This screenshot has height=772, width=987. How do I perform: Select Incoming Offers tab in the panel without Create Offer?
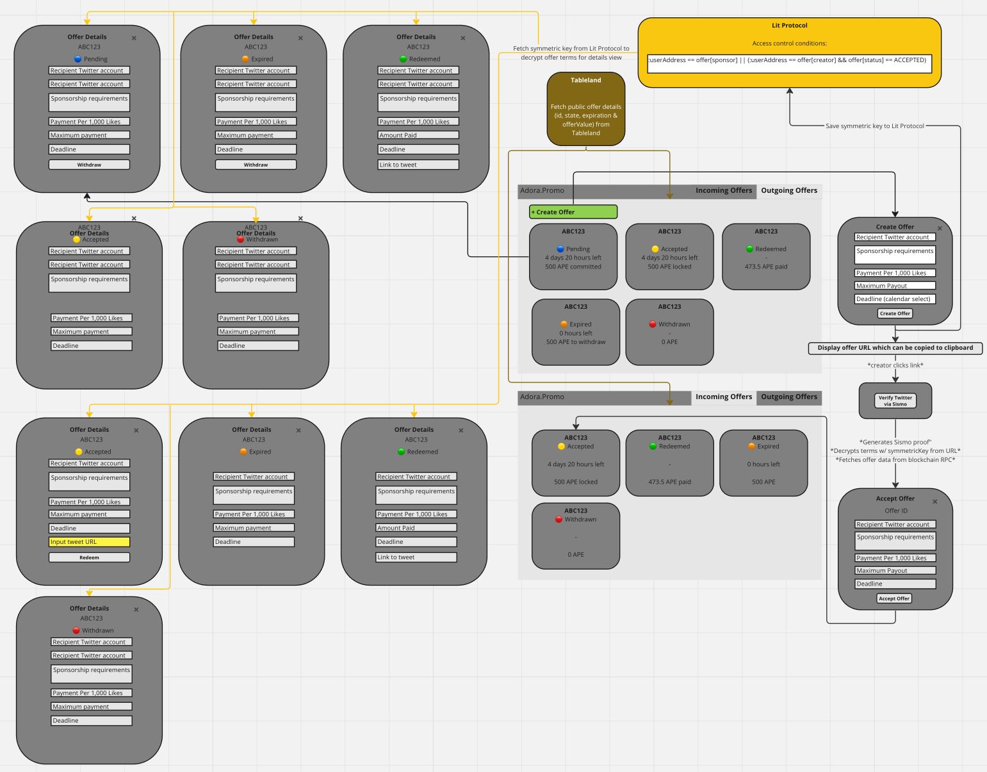724,397
